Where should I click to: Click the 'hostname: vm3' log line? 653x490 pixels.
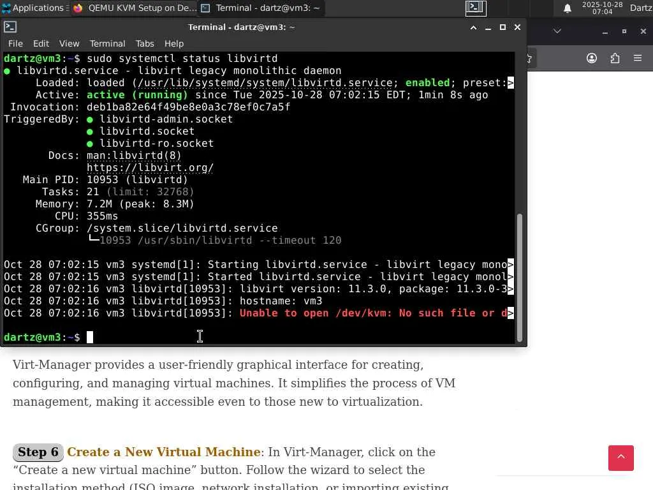163,301
